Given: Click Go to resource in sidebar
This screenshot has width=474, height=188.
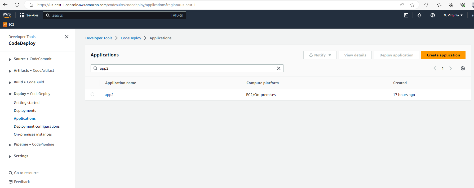Looking at the screenshot, I should tap(26, 173).
